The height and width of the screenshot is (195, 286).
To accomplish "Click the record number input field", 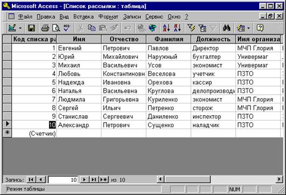I will pos(63,180).
